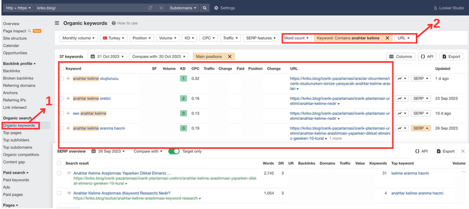Open Looker Studio integration
469x209 pixels.
449,8
